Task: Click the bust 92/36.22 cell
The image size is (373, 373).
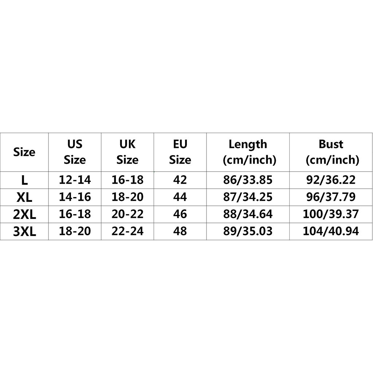Action: [331, 180]
